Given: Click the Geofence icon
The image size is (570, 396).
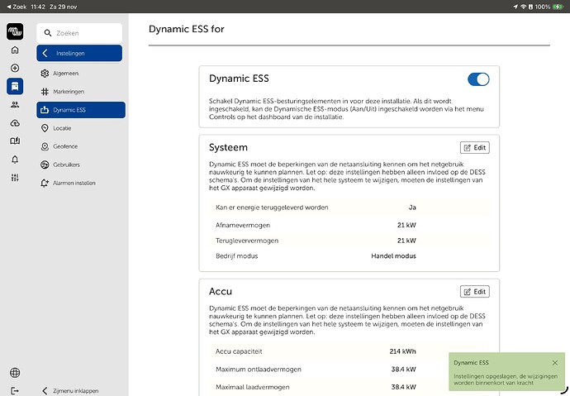Looking at the screenshot, I should pyautogui.click(x=45, y=146).
